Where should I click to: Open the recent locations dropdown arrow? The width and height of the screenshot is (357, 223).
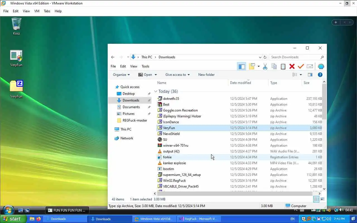(128, 57)
